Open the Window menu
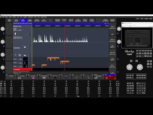This screenshot has width=153, height=115. pos(14,17)
